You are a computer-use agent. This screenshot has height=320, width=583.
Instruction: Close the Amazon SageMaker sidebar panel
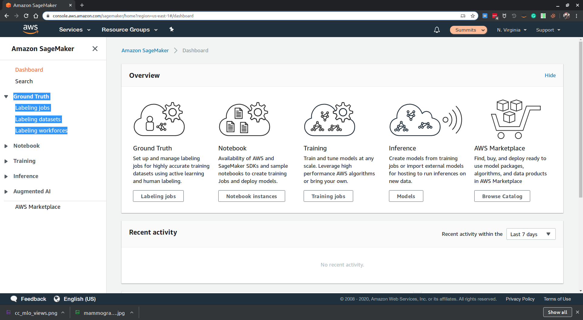(95, 49)
